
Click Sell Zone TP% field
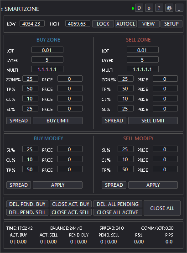click(125, 89)
